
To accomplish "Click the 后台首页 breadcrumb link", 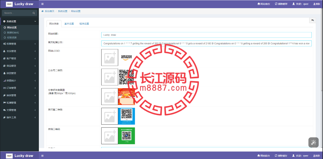I will tap(50, 11).
